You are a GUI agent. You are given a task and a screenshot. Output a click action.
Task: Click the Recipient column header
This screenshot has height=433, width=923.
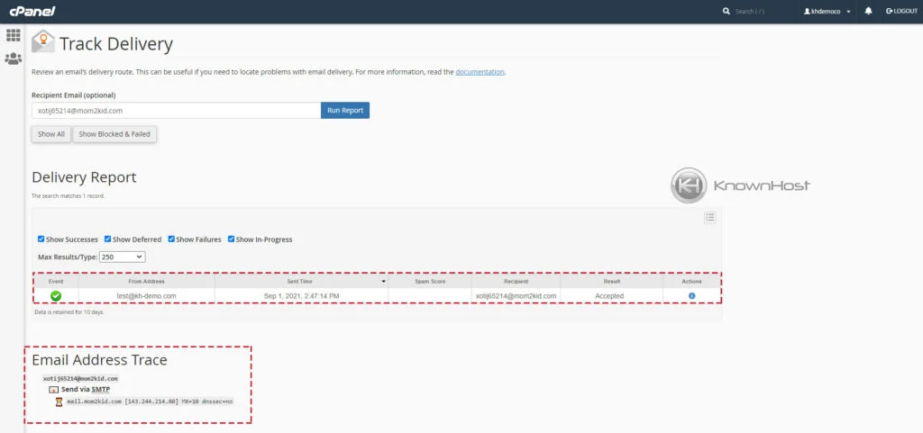tap(516, 282)
